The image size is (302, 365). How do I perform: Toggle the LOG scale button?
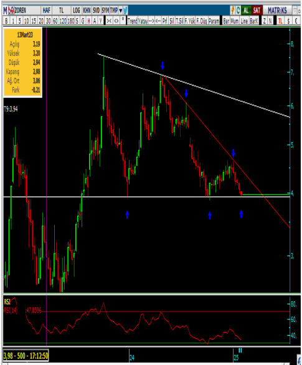[76, 10]
